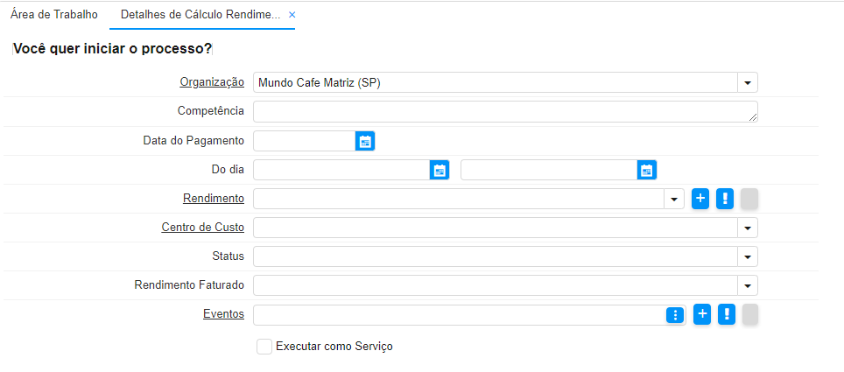844x372 pixels.
Task: Click the Competência resize handle corner
Action: point(753,118)
